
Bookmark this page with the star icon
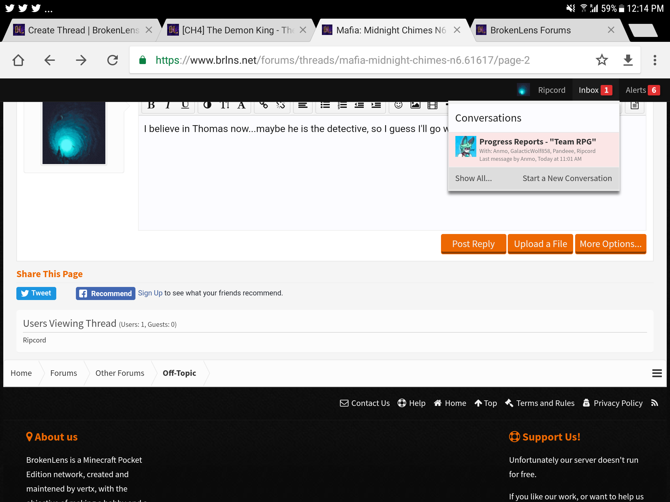[x=602, y=60]
